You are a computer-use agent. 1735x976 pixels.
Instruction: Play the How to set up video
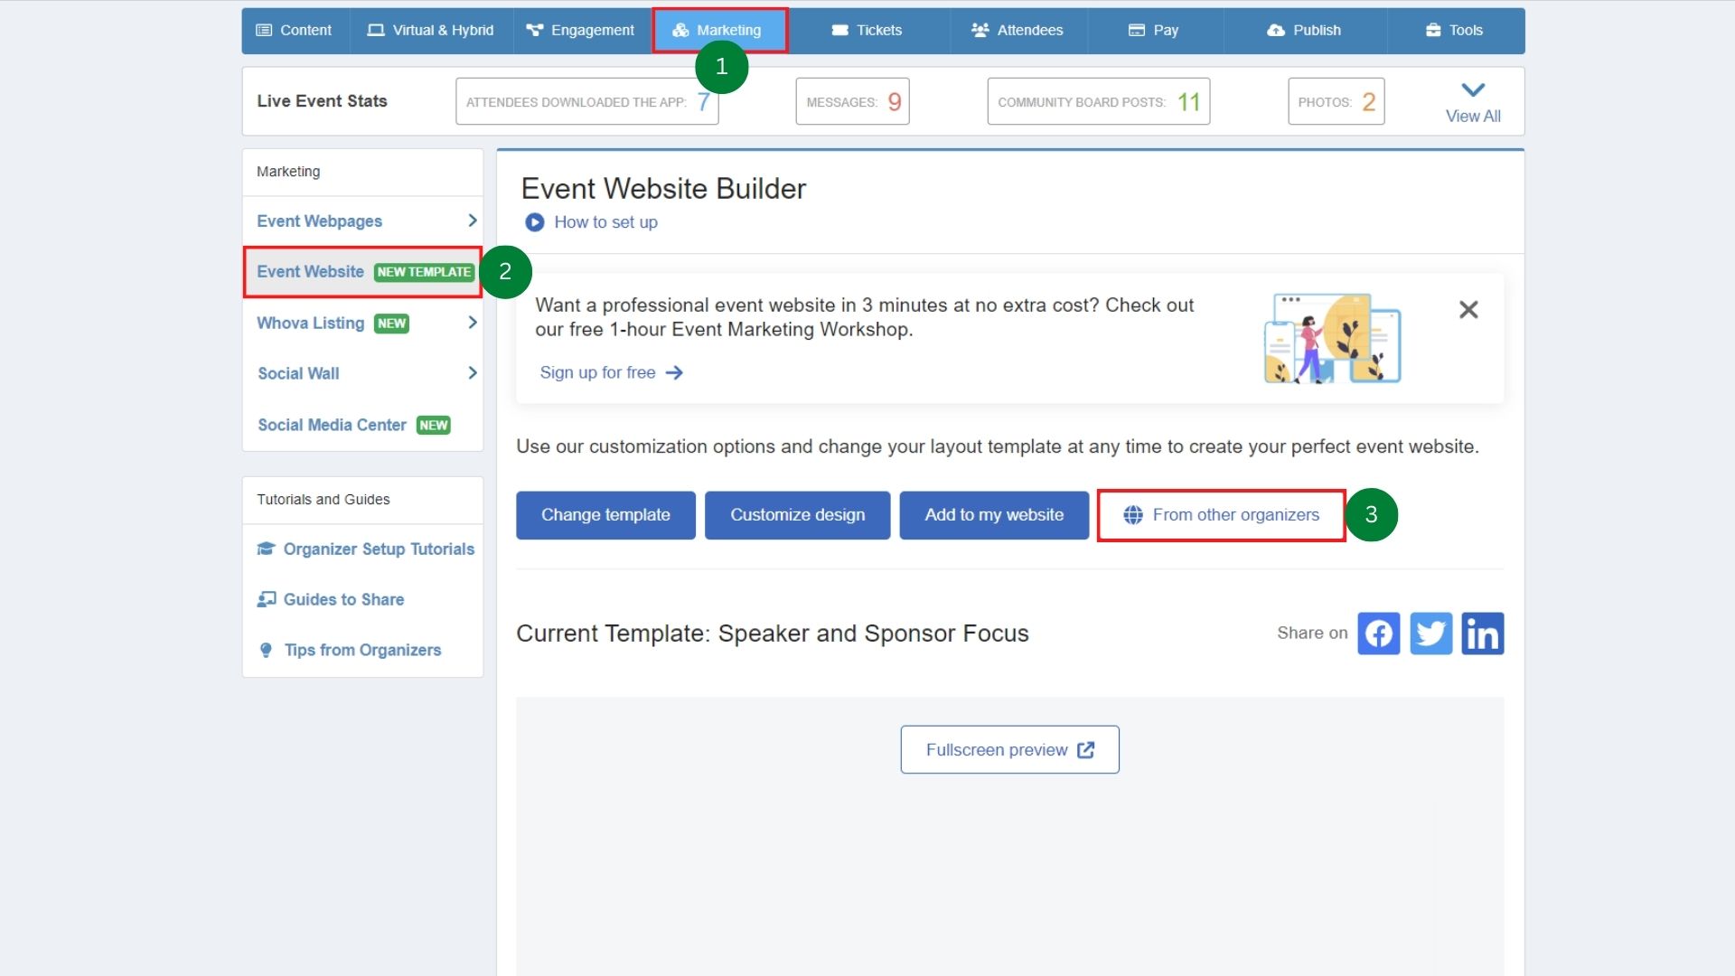(x=534, y=222)
